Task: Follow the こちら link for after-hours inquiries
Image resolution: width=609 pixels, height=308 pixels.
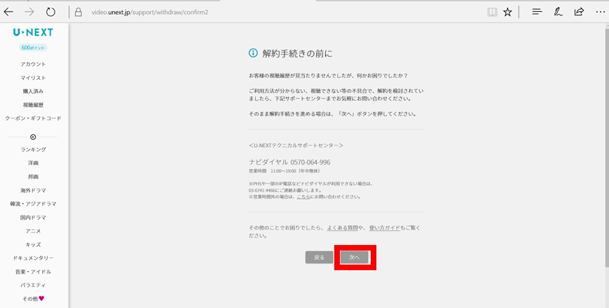Action: [303, 197]
